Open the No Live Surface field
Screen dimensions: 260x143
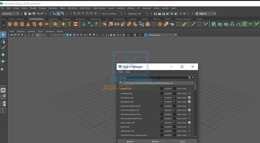(x=110, y=14)
